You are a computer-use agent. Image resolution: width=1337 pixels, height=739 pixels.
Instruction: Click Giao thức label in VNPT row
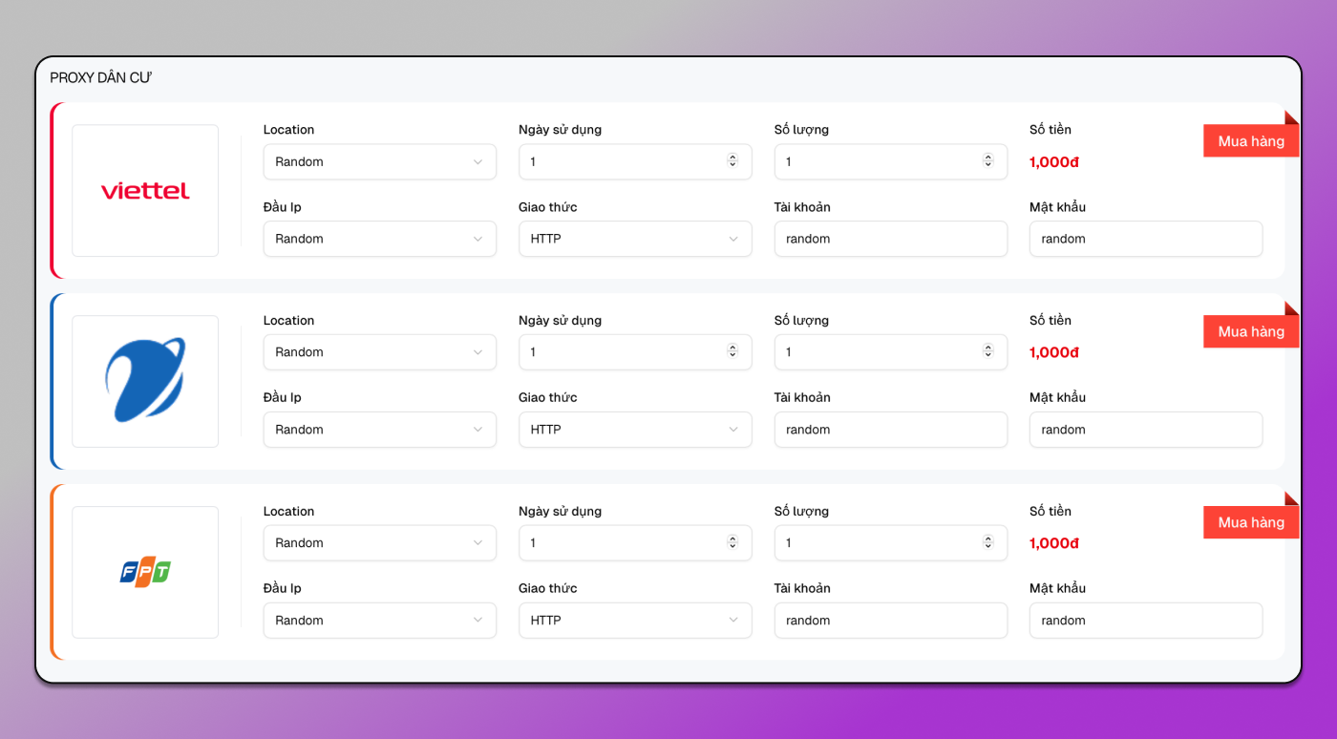(x=548, y=397)
